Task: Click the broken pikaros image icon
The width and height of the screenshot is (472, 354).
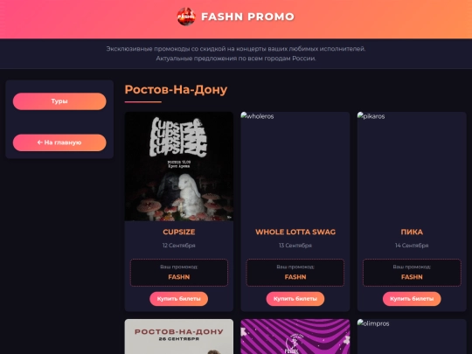Action: (x=360, y=115)
